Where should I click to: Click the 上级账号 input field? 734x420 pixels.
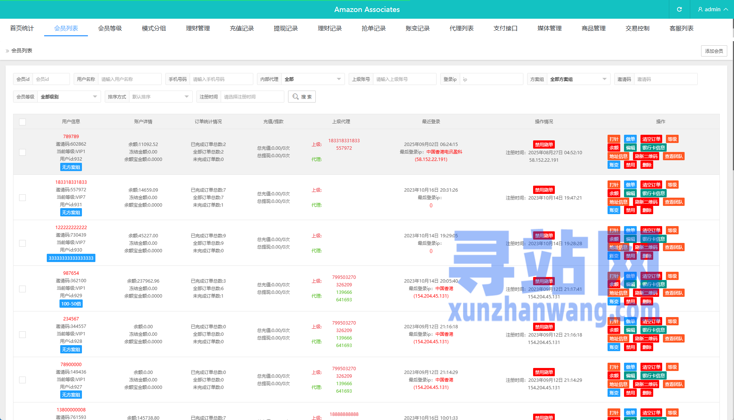404,79
